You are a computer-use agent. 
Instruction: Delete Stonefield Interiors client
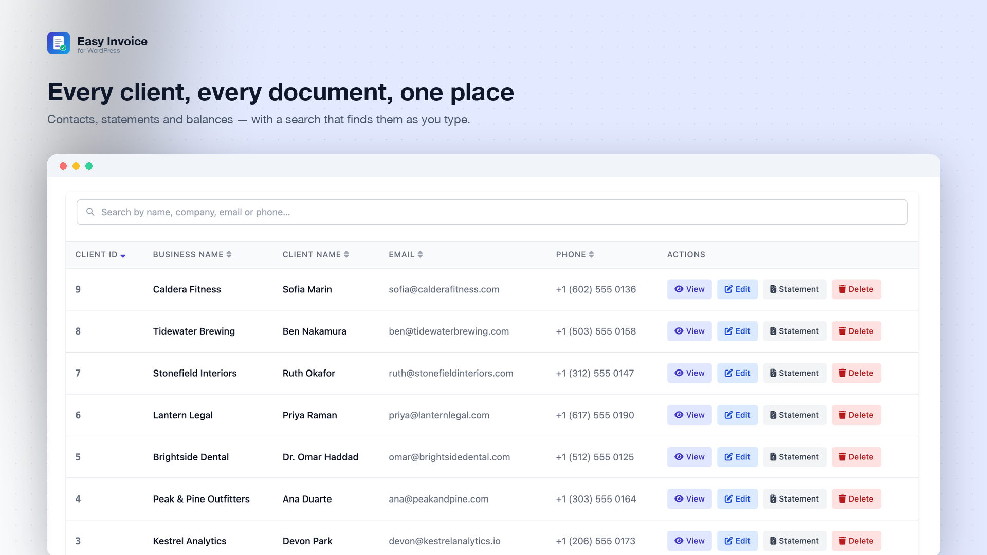(856, 373)
